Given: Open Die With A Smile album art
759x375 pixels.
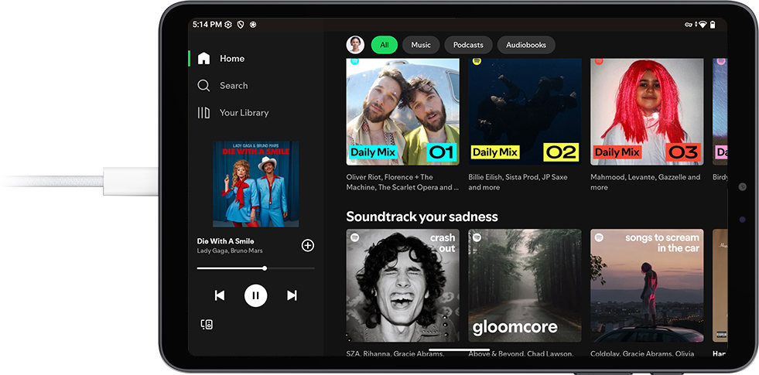Looking at the screenshot, I should [x=255, y=184].
